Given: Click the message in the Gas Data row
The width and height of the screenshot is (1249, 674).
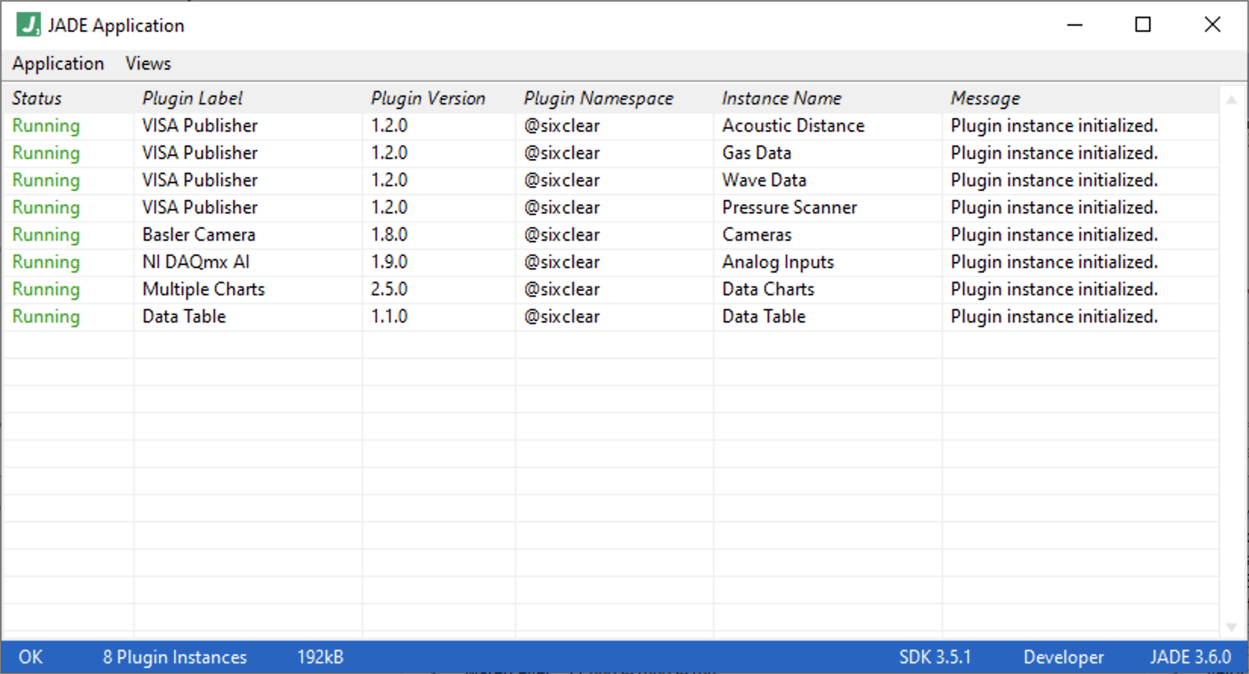Looking at the screenshot, I should (x=1054, y=153).
